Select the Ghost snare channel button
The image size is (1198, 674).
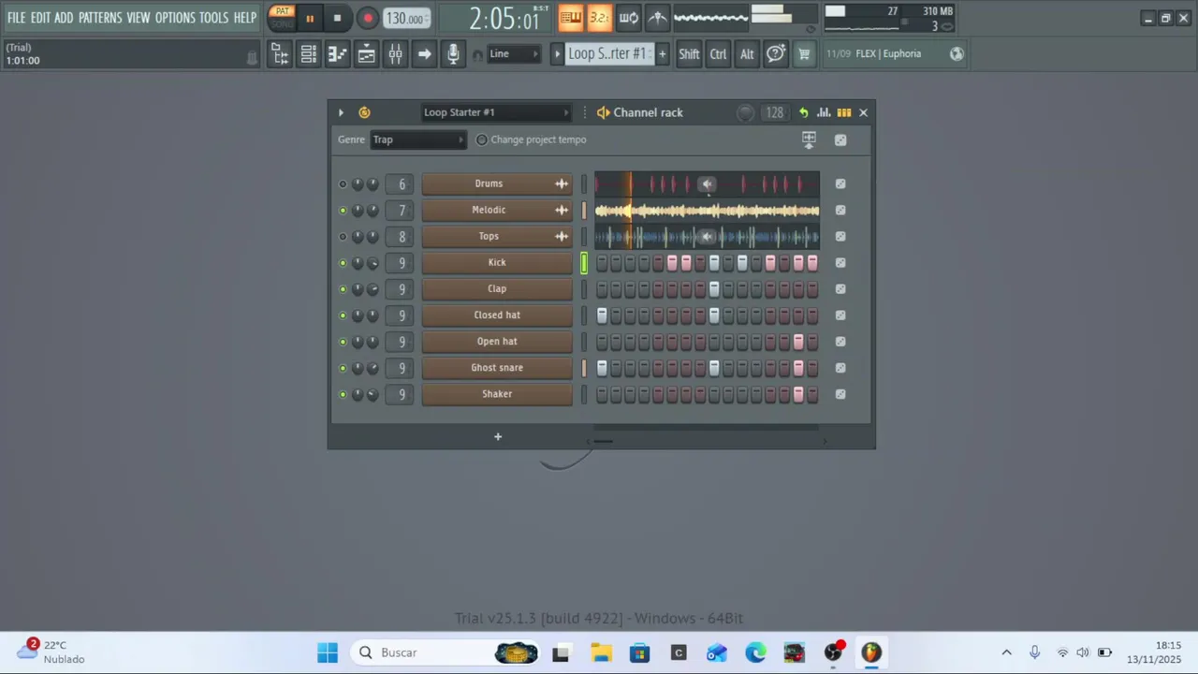pos(497,368)
